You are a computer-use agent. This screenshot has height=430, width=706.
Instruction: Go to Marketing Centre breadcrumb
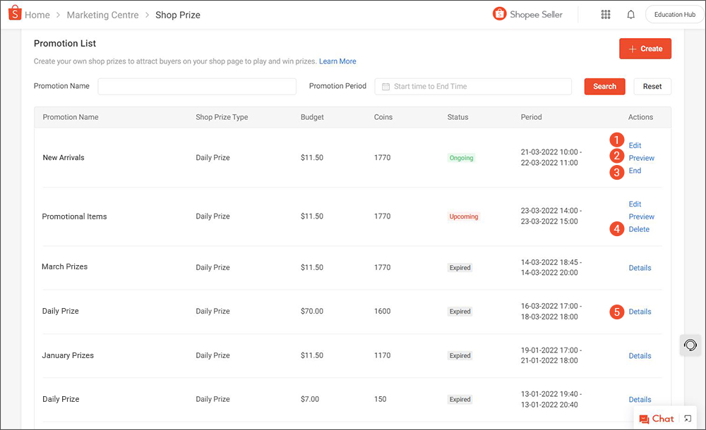click(x=102, y=14)
